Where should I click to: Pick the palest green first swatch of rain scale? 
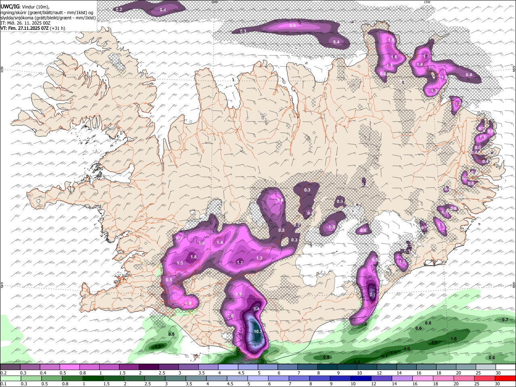[10, 379]
